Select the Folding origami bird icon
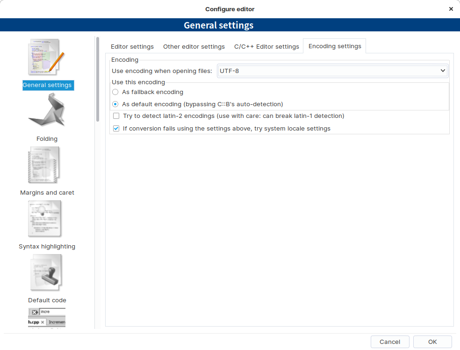Screen dimensions: 460x350 click(47, 111)
